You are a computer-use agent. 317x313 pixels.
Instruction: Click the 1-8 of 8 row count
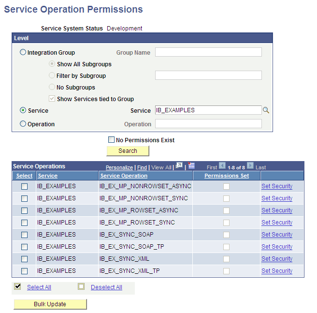pos(236,168)
